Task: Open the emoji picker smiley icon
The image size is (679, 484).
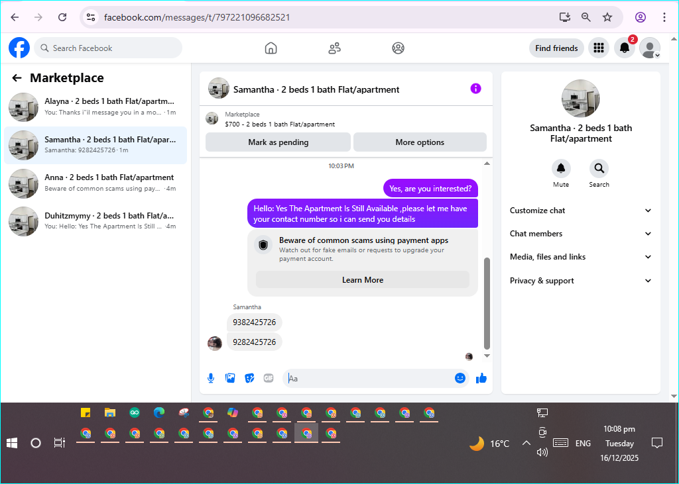Action: click(460, 378)
